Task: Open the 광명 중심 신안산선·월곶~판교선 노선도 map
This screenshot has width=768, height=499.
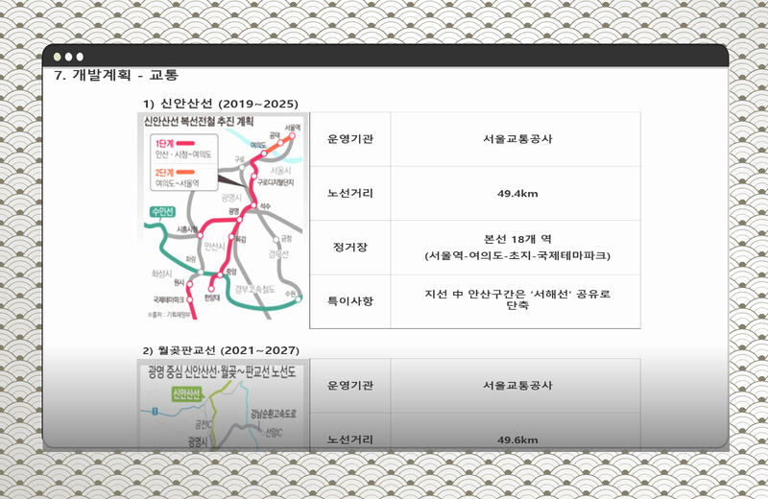Action: point(223,405)
